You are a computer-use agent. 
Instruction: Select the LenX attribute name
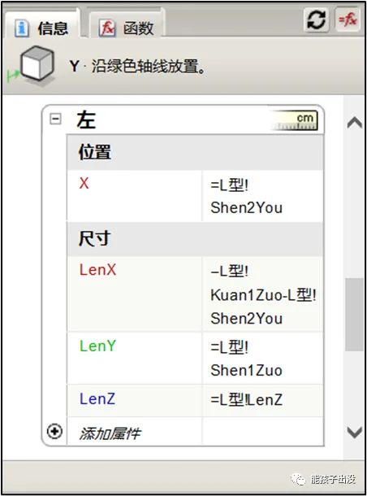(x=98, y=270)
